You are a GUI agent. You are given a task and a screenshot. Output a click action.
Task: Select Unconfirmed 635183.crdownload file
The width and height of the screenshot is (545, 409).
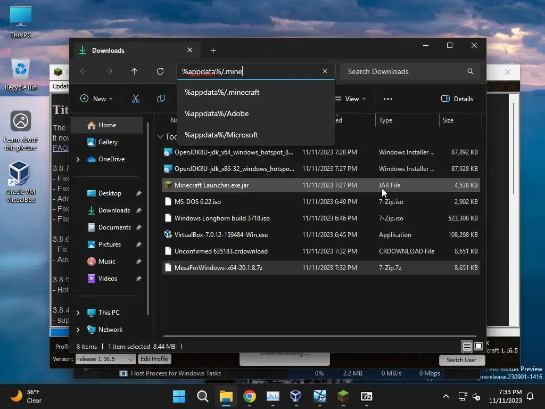[321, 251]
